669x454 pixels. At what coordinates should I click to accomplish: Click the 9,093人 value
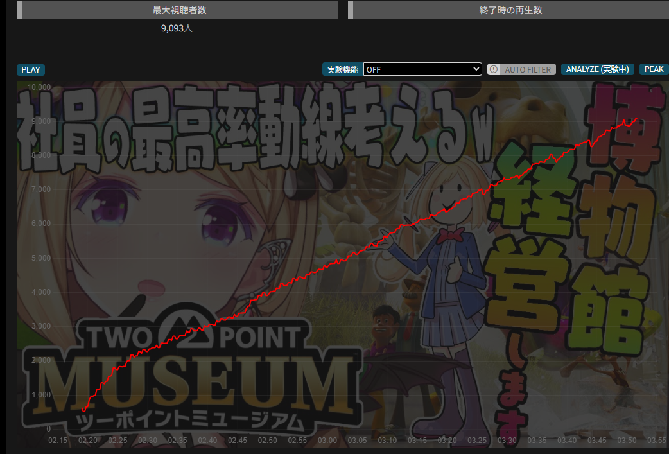pyautogui.click(x=177, y=28)
